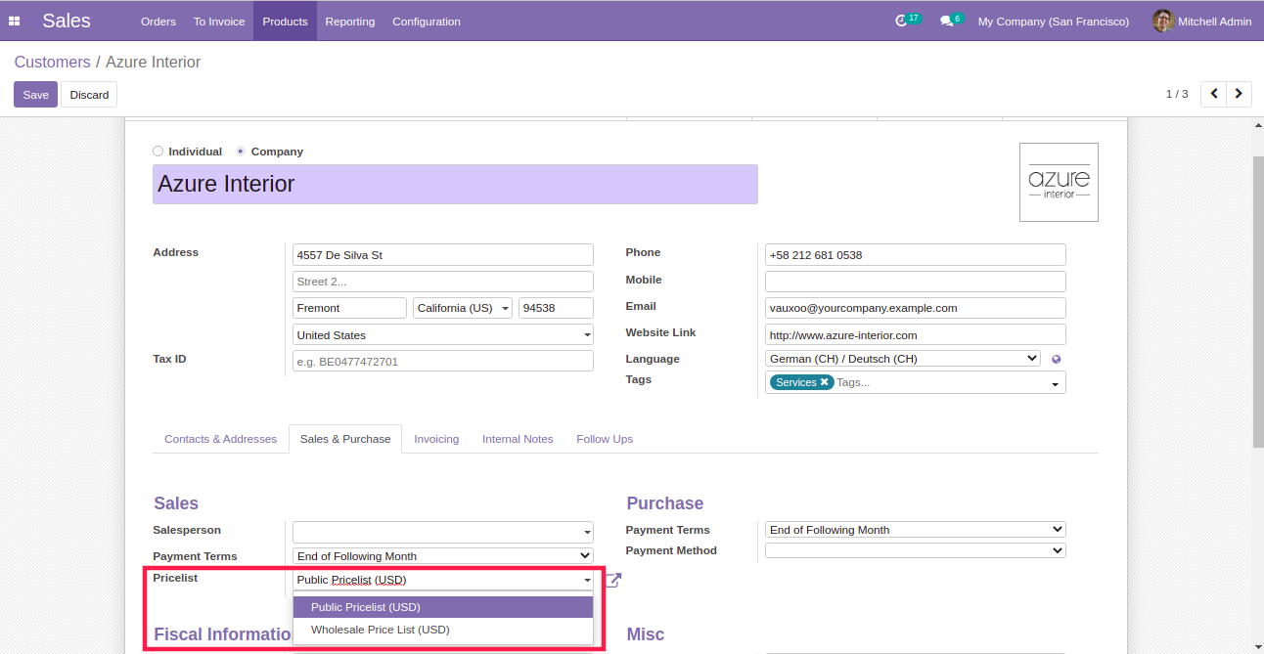Screen dimensions: 1264x654
Task: Open Mitchell Admin user menu
Action: click(x=1201, y=22)
